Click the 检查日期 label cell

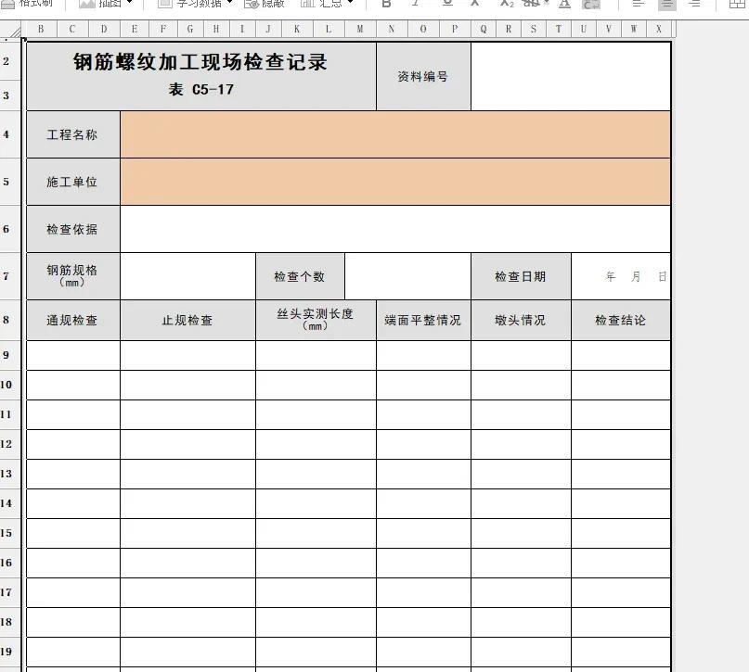pyautogui.click(x=521, y=276)
